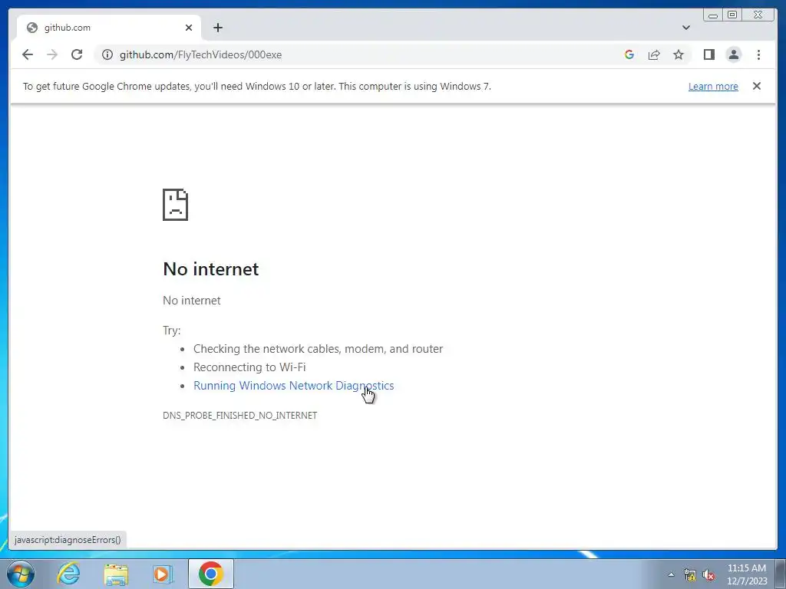Click 'Checking the network cables' suggestion text
The width and height of the screenshot is (786, 589).
click(319, 349)
